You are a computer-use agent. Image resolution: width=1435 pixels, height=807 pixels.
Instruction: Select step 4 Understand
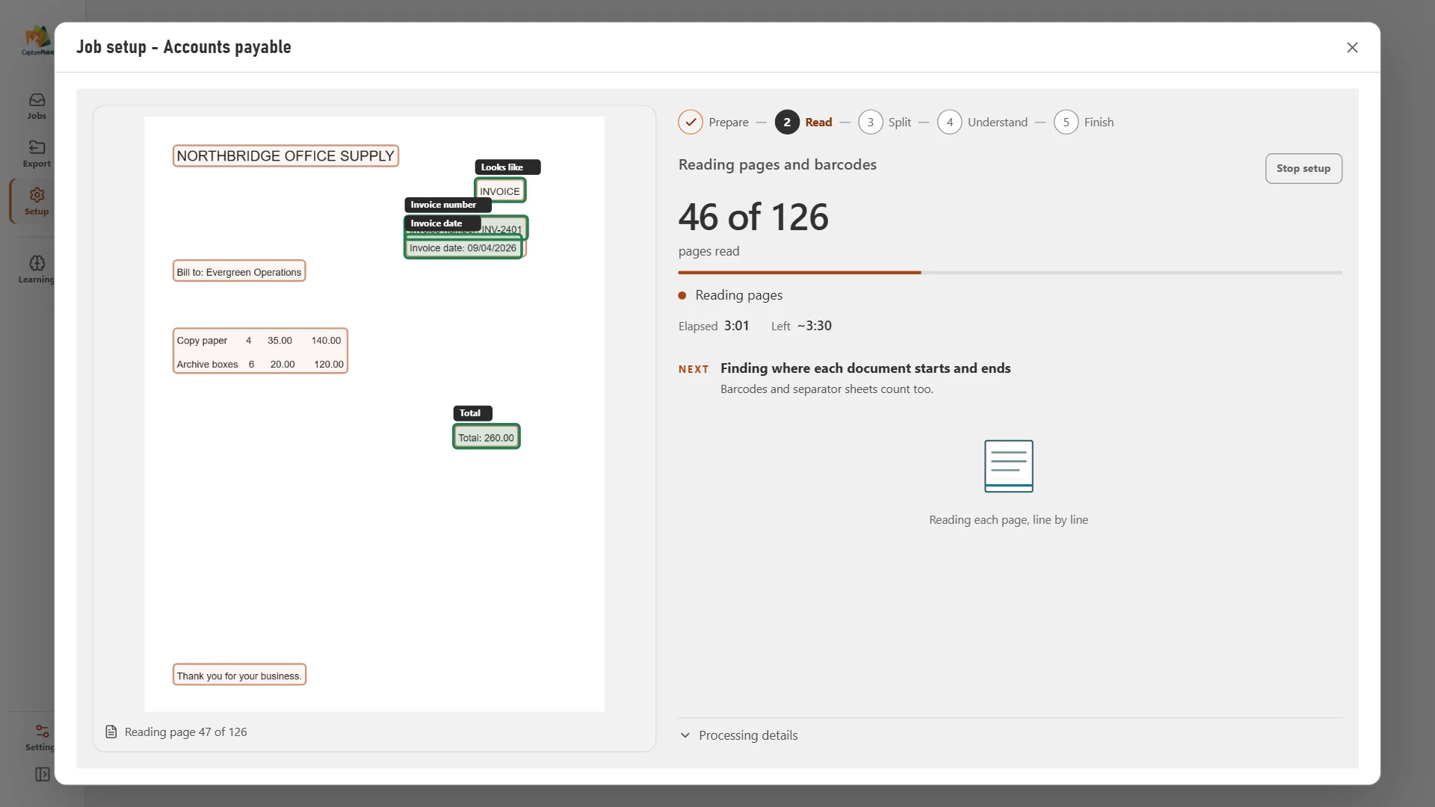tap(982, 122)
